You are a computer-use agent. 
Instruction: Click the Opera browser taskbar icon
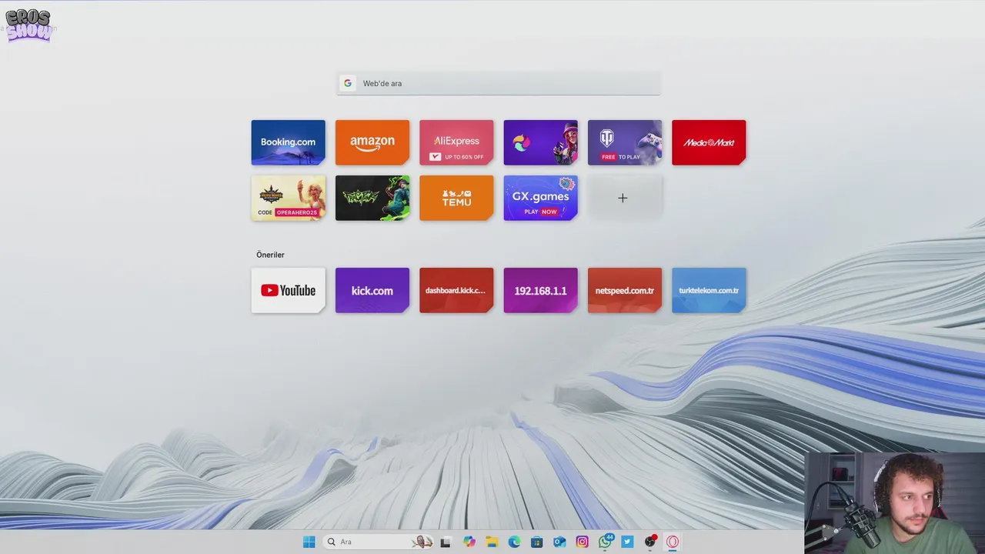coord(673,542)
